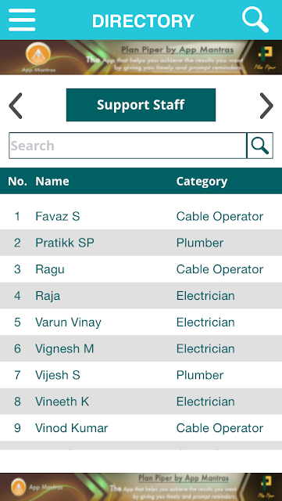Open Vijesh S plumber entry
282x501 pixels.
[x=141, y=375]
